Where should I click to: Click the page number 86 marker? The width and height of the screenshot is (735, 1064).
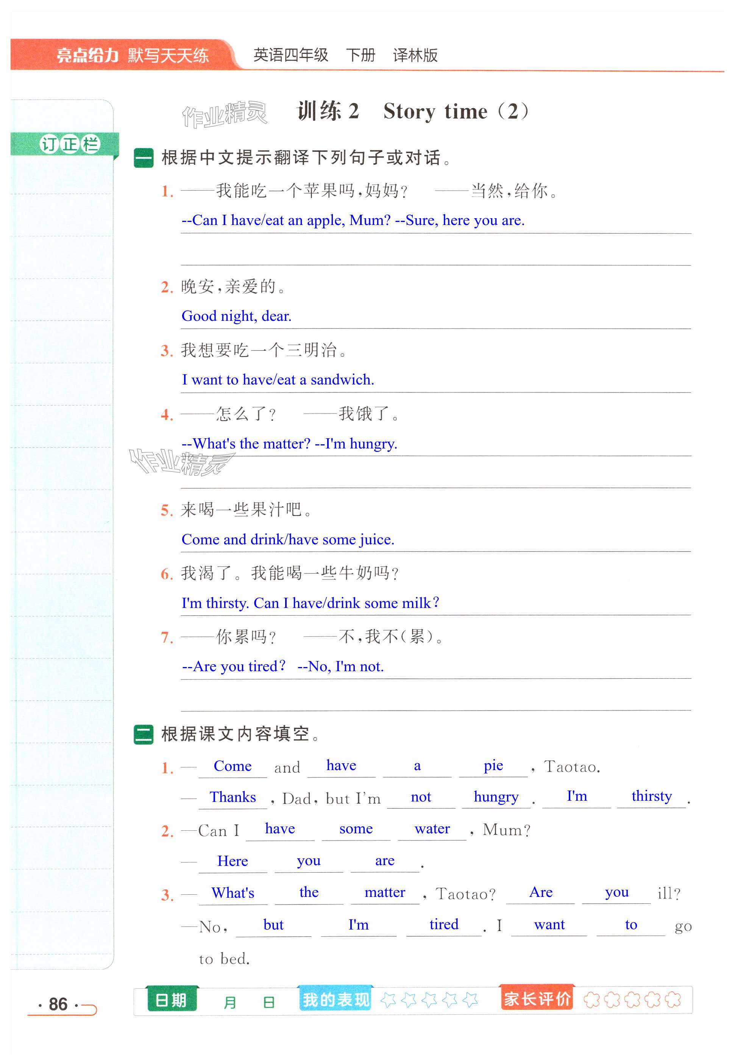point(58,1004)
